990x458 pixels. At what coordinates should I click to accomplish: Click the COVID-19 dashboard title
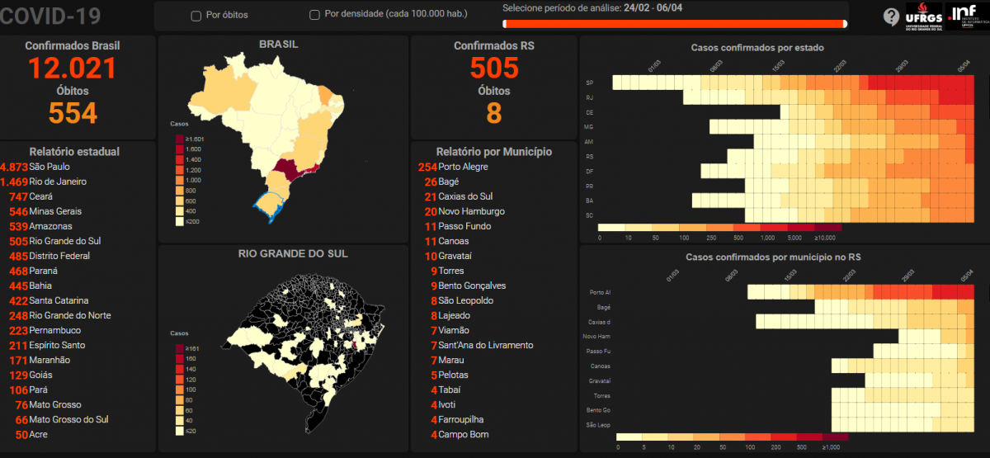[x=51, y=16]
